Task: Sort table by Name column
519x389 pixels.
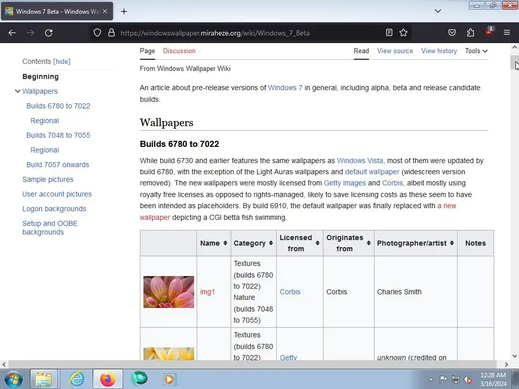Action: tap(213, 243)
